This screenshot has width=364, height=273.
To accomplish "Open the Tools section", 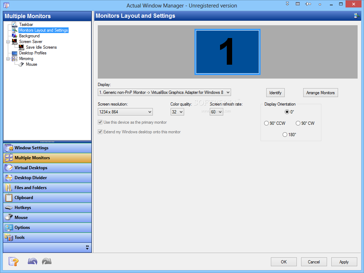I will 47,237.
